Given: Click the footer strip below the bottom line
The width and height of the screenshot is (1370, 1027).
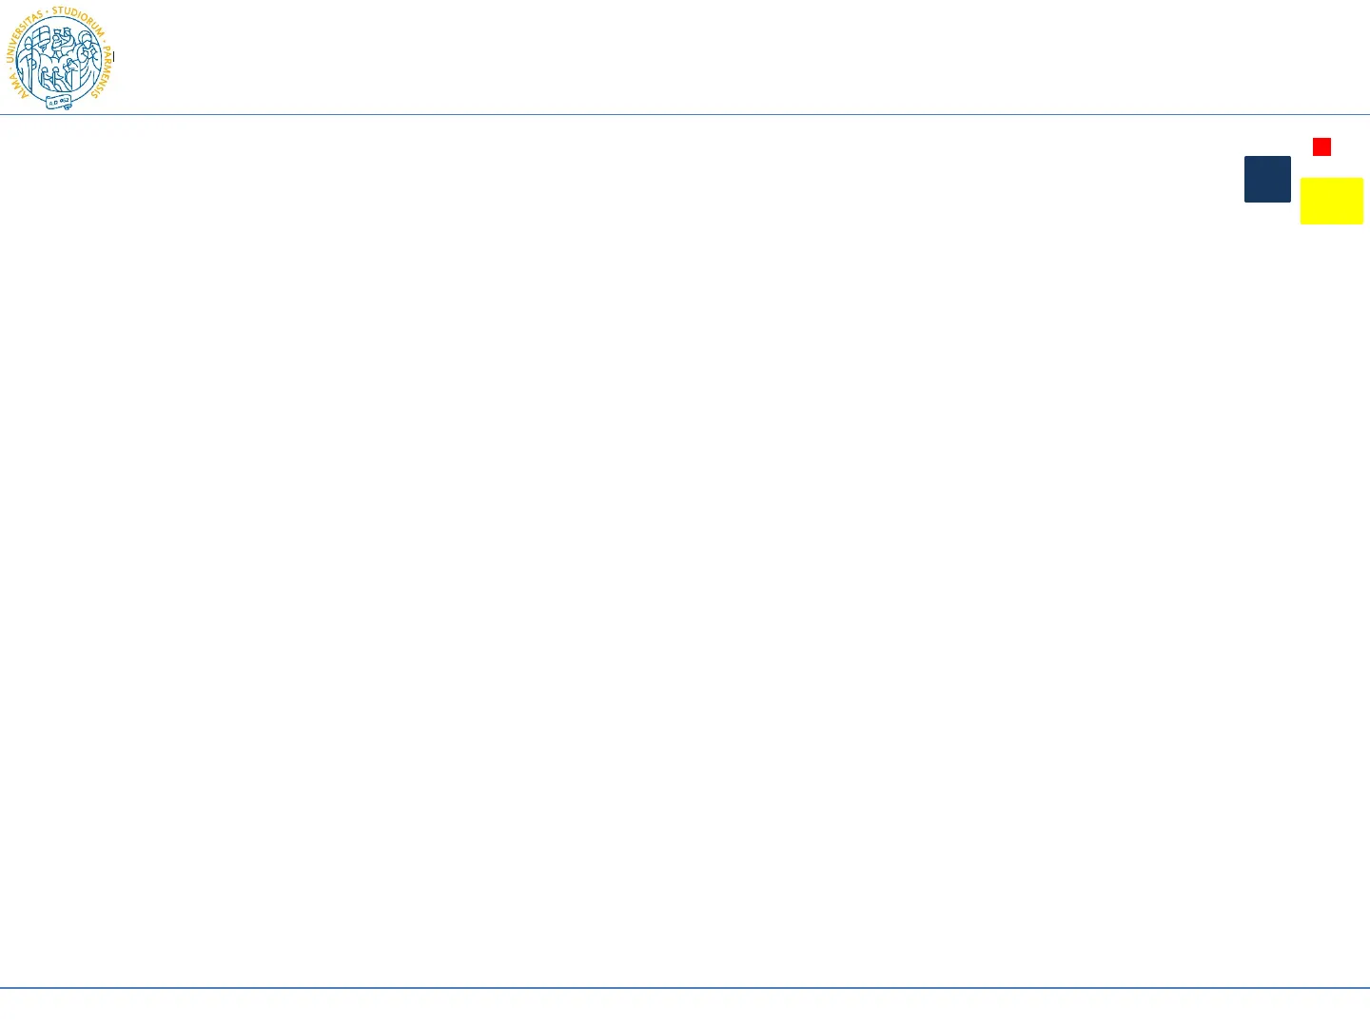Looking at the screenshot, I should pos(685,1008).
